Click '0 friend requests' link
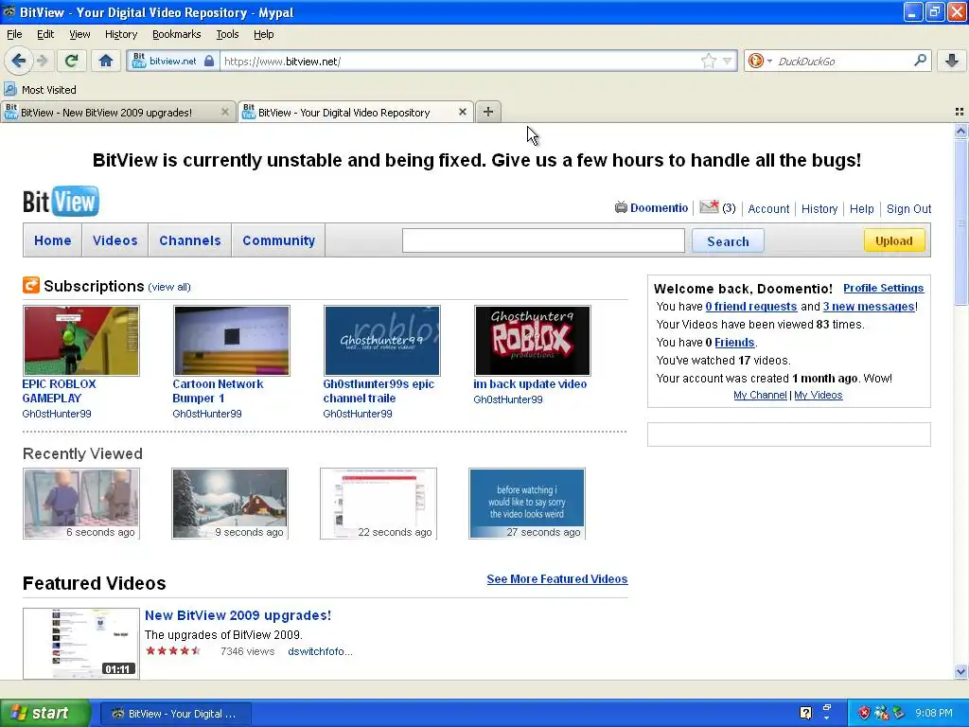Viewport: 969px width, 727px height. tap(750, 307)
